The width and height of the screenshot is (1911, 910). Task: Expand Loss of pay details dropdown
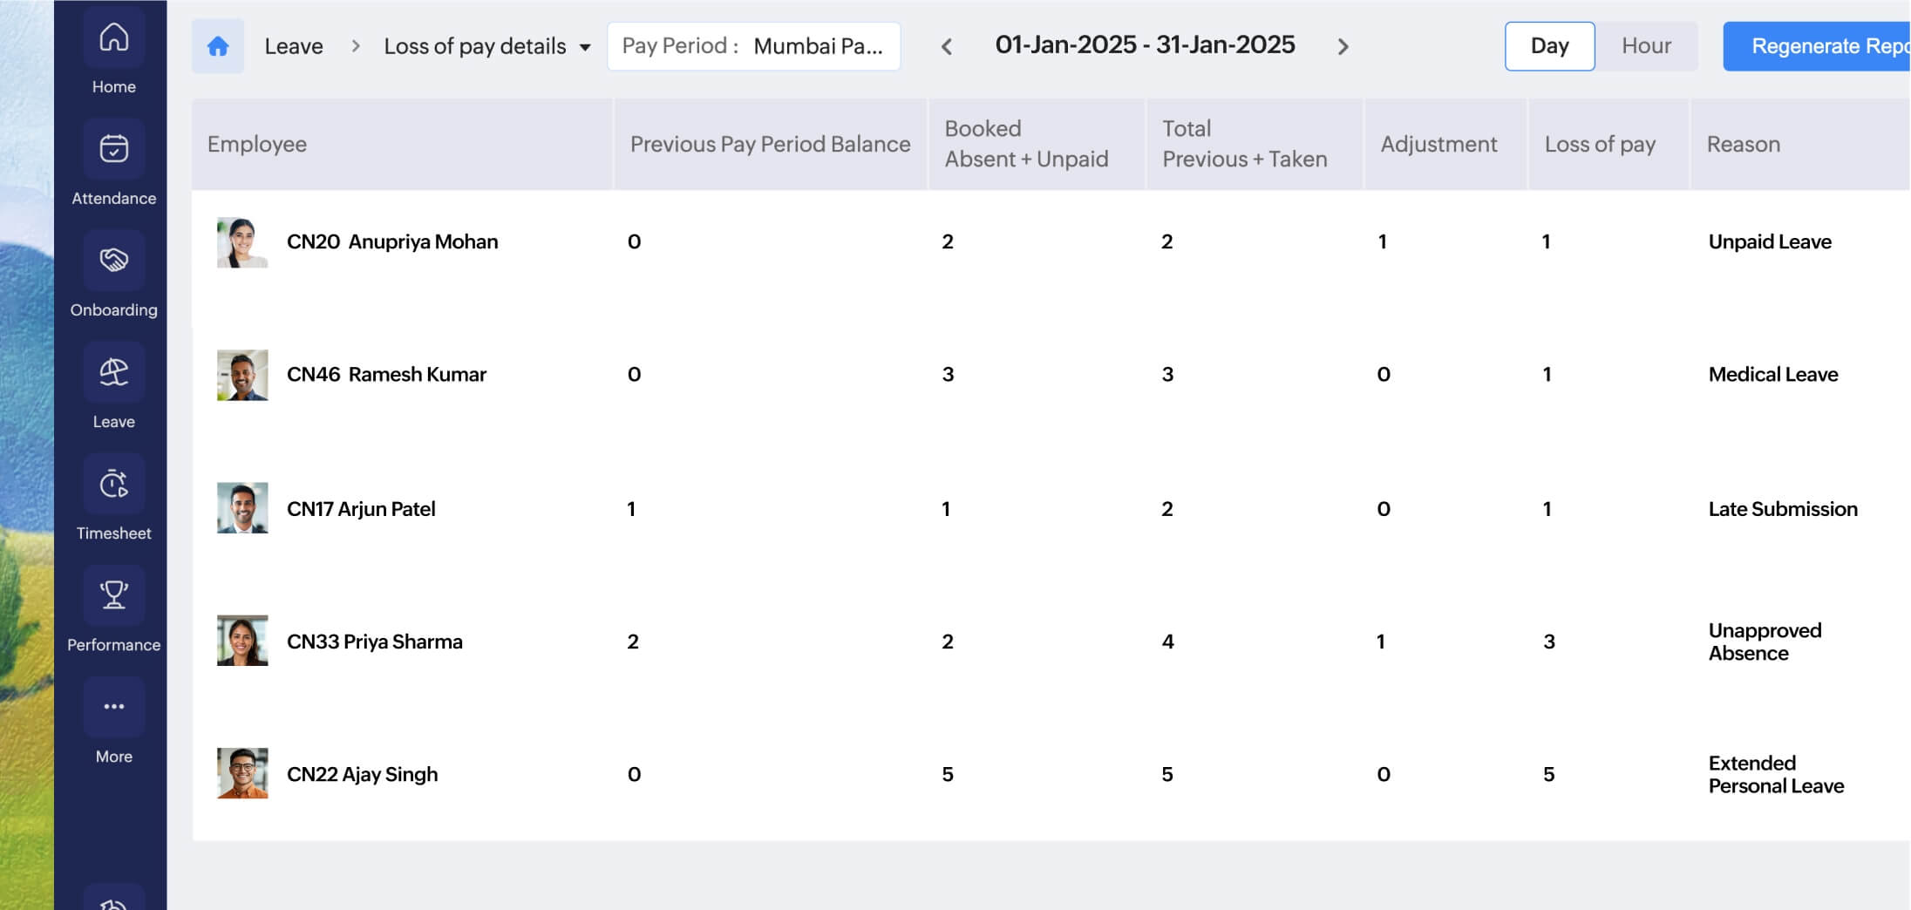(585, 47)
